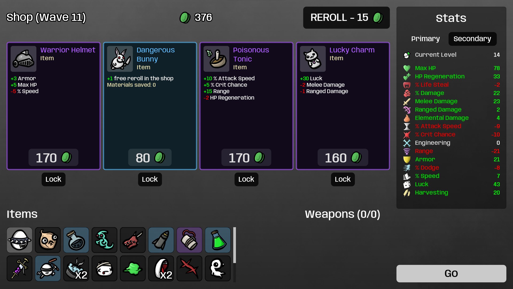Switch to the Secondary stats tab
Image resolution: width=513 pixels, height=289 pixels.
click(x=472, y=39)
